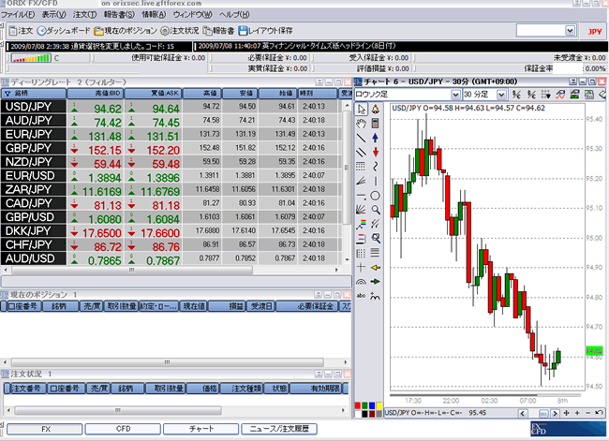Zoom in chart with plus icon

pyautogui.click(x=577, y=413)
